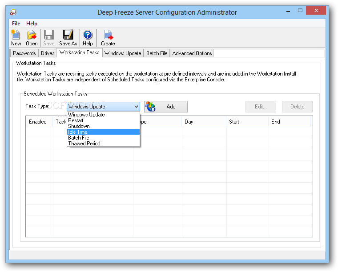This screenshot has width=338, height=272.
Task: Sort by the Day column header
Action: (x=204, y=122)
